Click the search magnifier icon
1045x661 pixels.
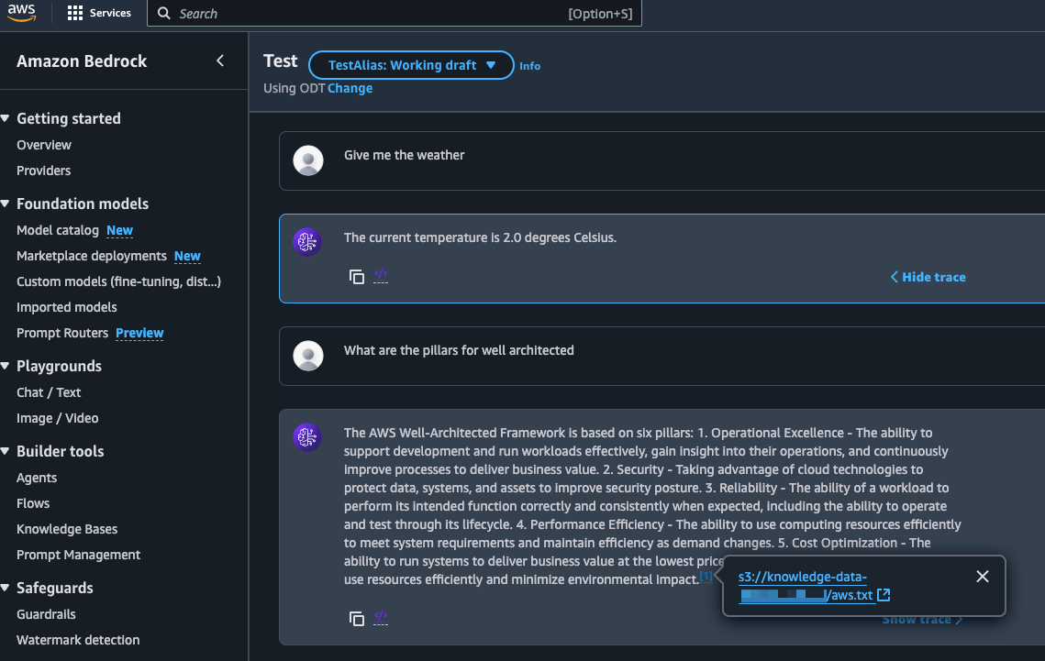pyautogui.click(x=164, y=14)
